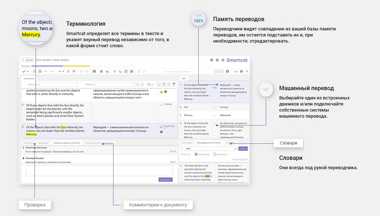Select the переводу search radio button
The height and width of the screenshot is (216, 380).
pyautogui.click(x=215, y=154)
